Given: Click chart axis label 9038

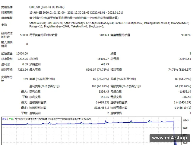Looking at the screenshot, I should [x=185, y=128].
